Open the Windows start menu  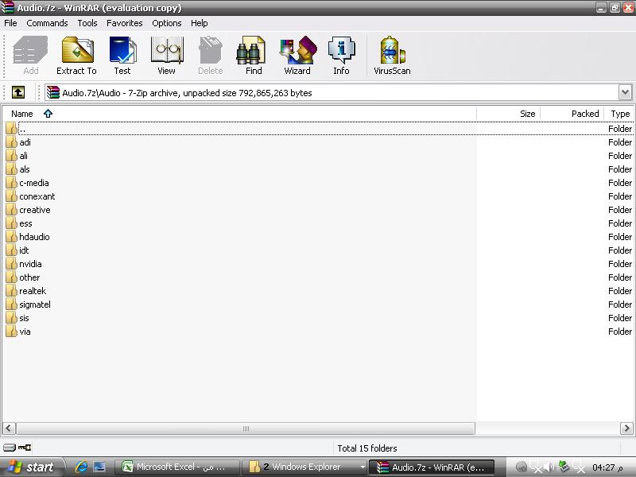pos(32,467)
